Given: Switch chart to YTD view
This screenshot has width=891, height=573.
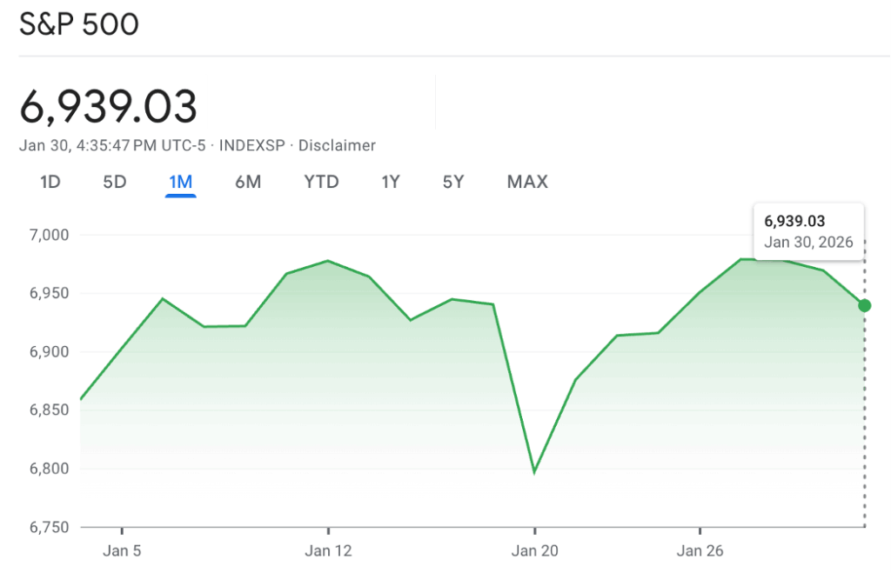Looking at the screenshot, I should click(321, 182).
